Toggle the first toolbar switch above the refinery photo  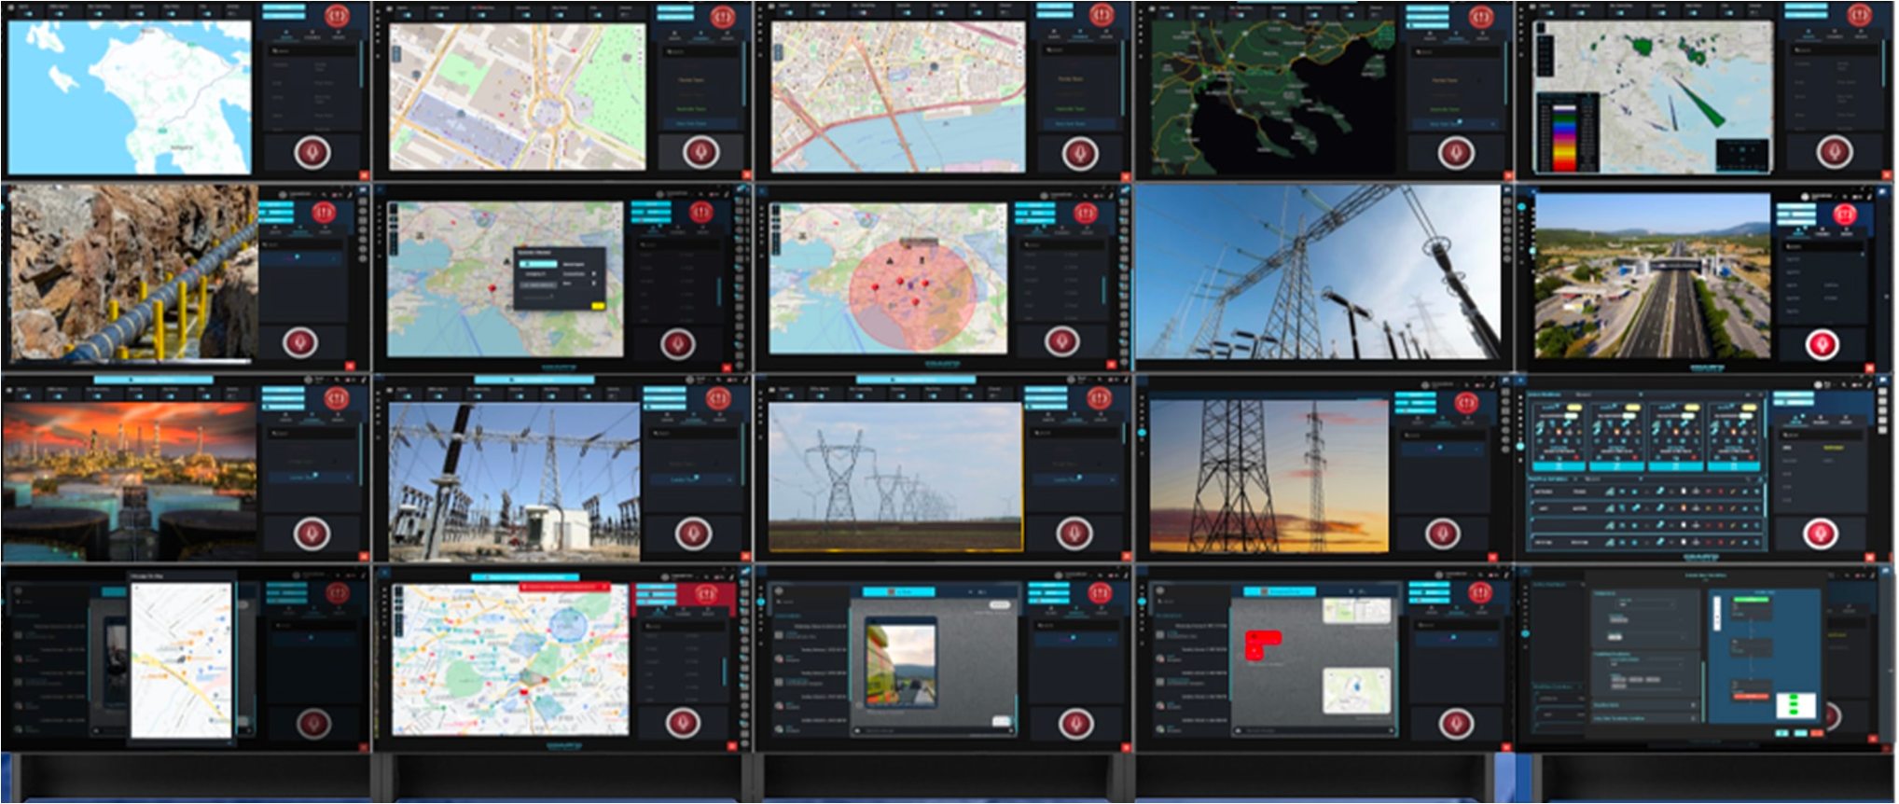pyautogui.click(x=26, y=395)
